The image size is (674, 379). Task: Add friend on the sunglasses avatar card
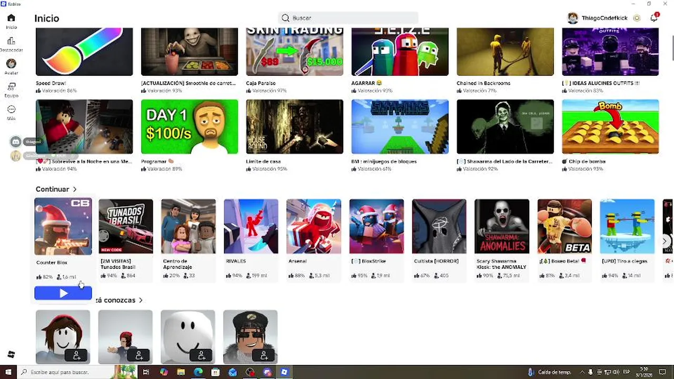point(264,356)
